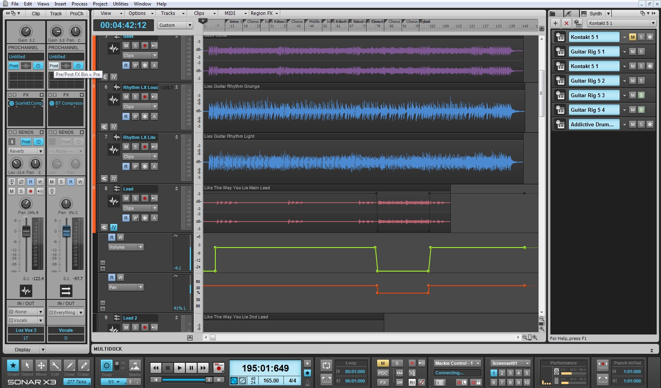Toggle global FX bypass button
Viewport: 661px width, 388px height.
point(383,382)
